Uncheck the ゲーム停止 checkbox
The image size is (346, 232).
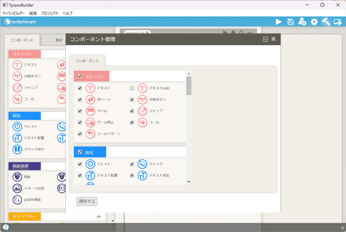click(80, 122)
